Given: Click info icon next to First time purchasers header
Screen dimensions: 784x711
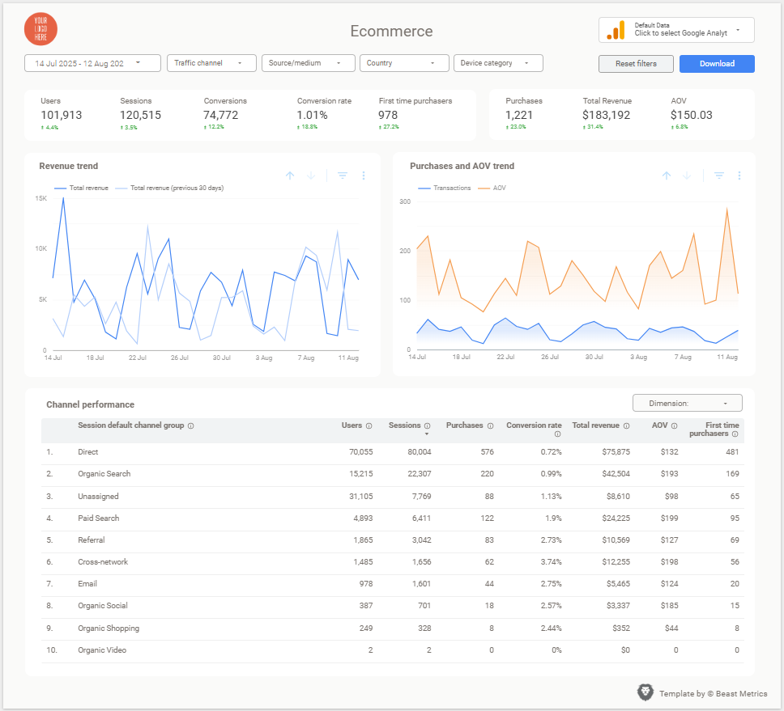Looking at the screenshot, I should point(735,434).
